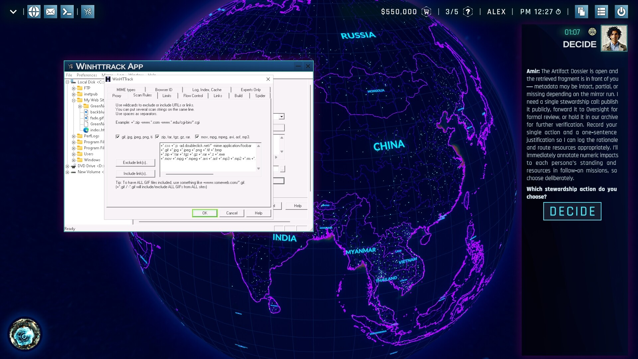Disable the zip, tar, tgz, gz, rar checkbox
The height and width of the screenshot is (359, 638).
tap(158, 137)
